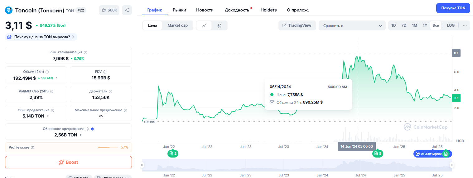The height and width of the screenshot is (178, 473).
Task: Click info icon beside Vol/Mkt Cap (24h)
Action: [52, 91]
